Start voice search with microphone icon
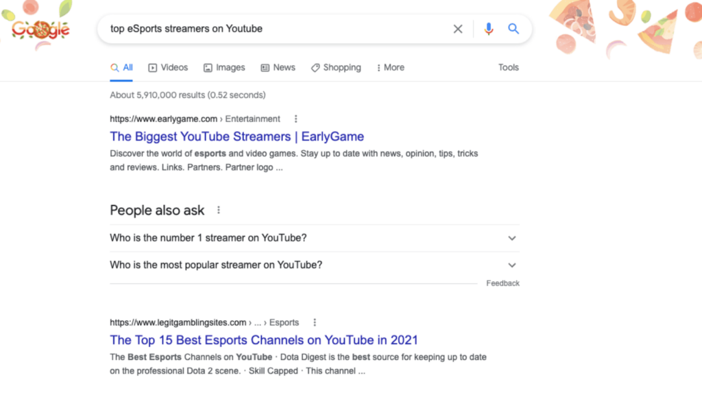702x395 pixels. tap(488, 29)
